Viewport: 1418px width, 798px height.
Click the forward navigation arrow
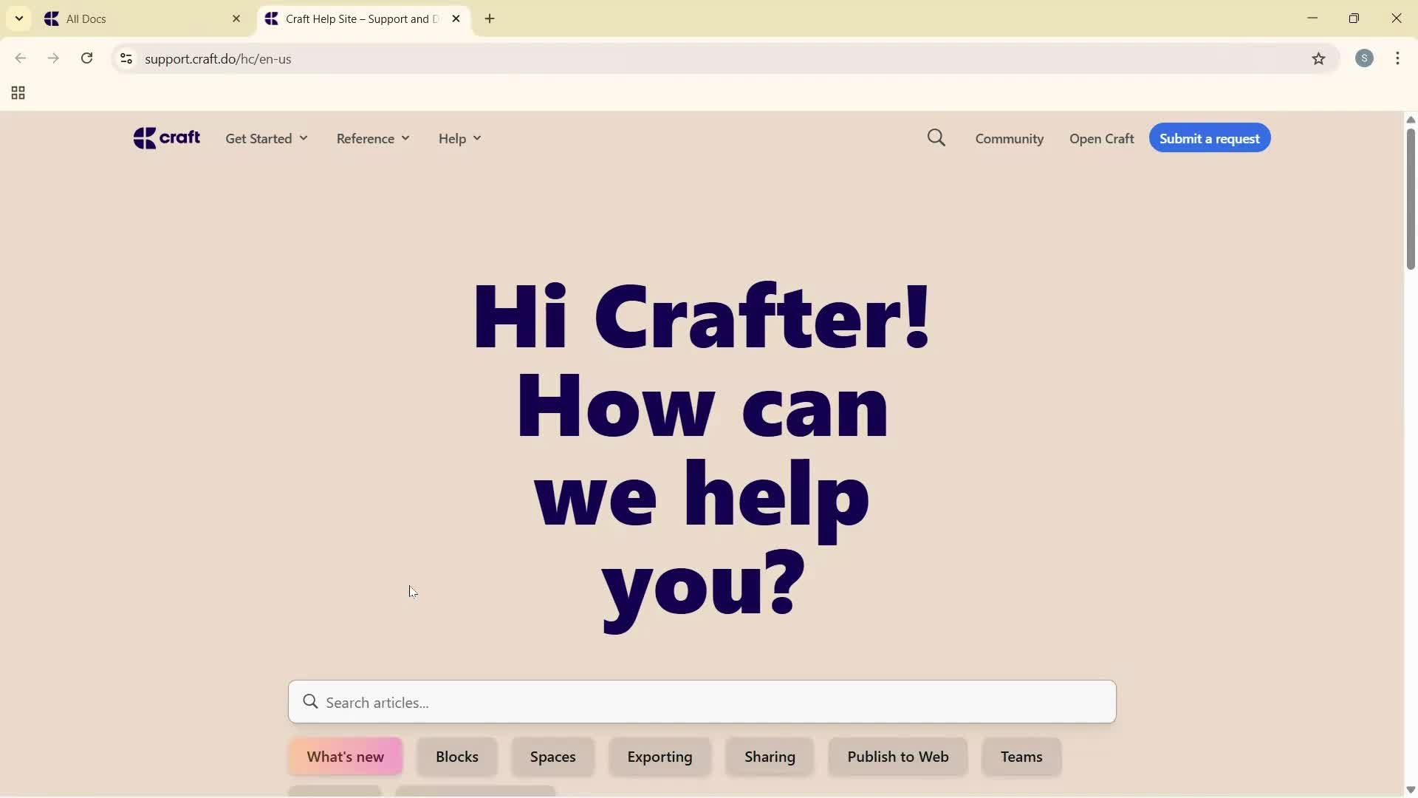click(53, 58)
